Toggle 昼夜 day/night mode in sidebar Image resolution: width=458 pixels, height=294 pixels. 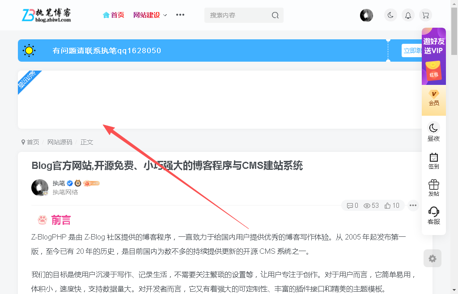pyautogui.click(x=433, y=132)
